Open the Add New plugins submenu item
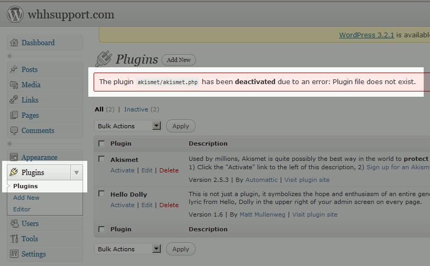 (26, 198)
